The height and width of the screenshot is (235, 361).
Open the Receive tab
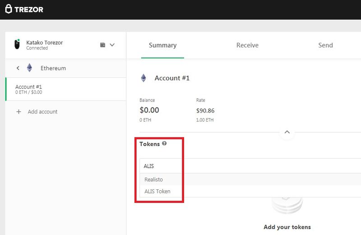[x=247, y=45]
